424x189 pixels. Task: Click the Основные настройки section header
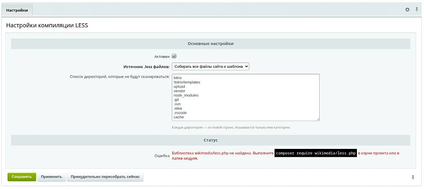pyautogui.click(x=210, y=43)
